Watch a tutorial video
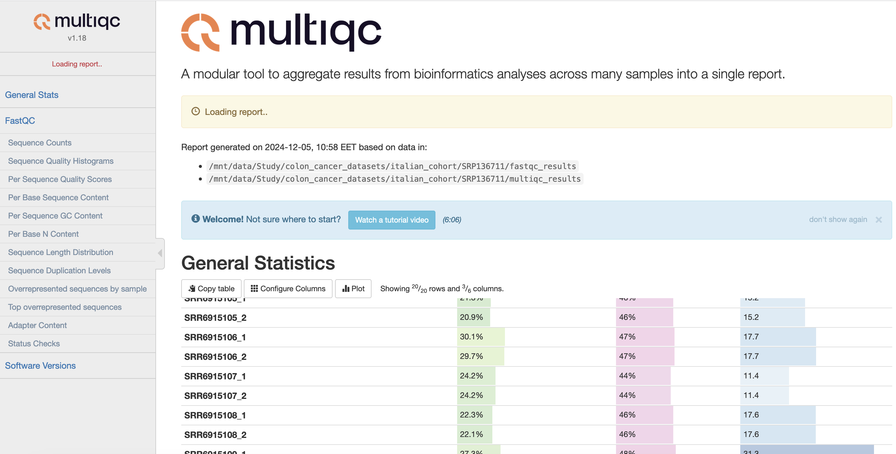Image resolution: width=896 pixels, height=454 pixels. click(392, 220)
